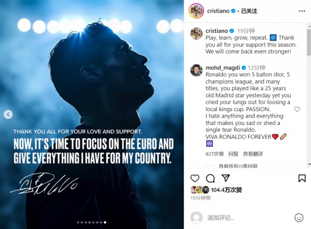Open the 104.4万次赞 likes list

pyautogui.click(x=226, y=190)
